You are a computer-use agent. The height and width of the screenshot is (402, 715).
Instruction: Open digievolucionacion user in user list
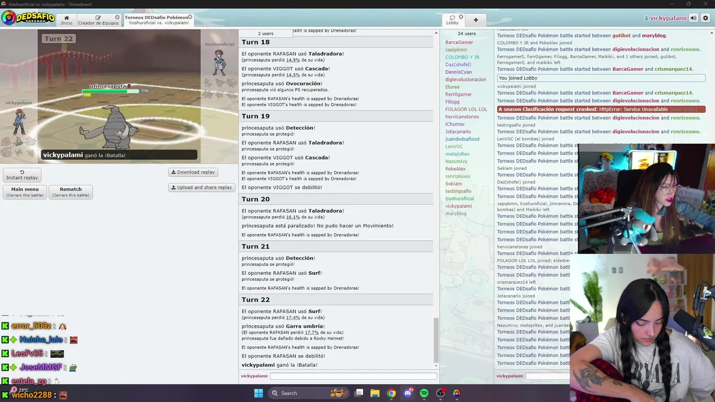466,79
